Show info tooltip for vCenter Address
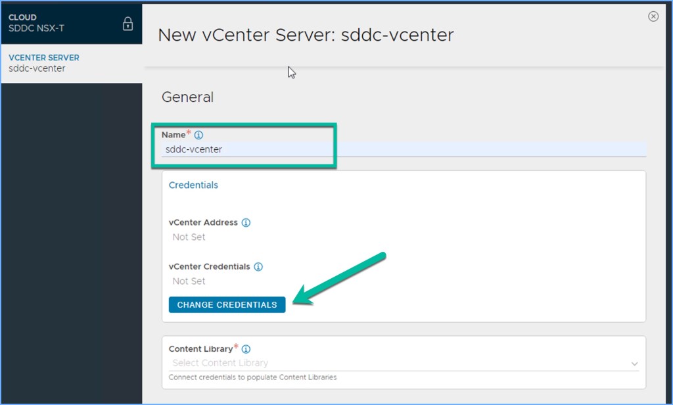The height and width of the screenshot is (405, 673). pos(246,223)
